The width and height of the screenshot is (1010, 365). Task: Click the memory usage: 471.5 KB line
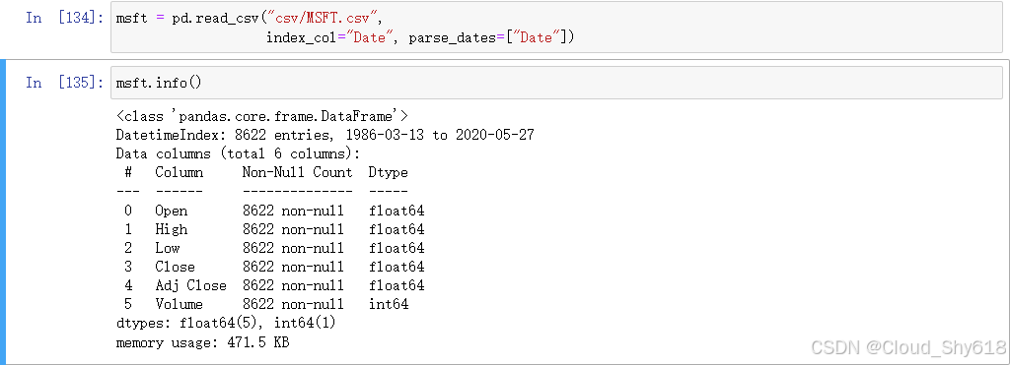click(x=202, y=342)
